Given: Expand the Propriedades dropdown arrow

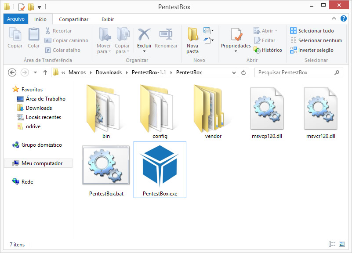Looking at the screenshot, I should [x=236, y=51].
